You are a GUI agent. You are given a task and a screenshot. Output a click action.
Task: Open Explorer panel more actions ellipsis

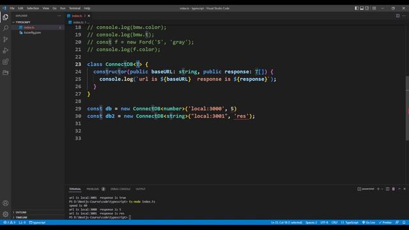coord(59,16)
